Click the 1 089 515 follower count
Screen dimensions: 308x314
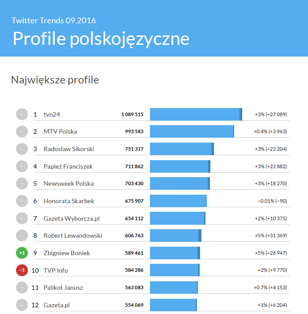(x=132, y=114)
